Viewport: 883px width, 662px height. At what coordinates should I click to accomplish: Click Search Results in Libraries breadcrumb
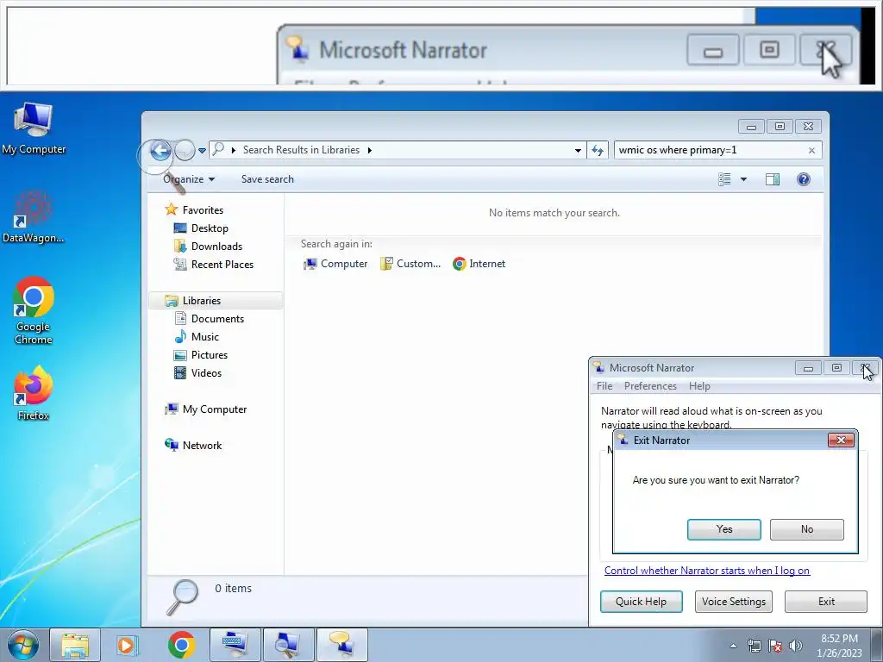click(301, 150)
